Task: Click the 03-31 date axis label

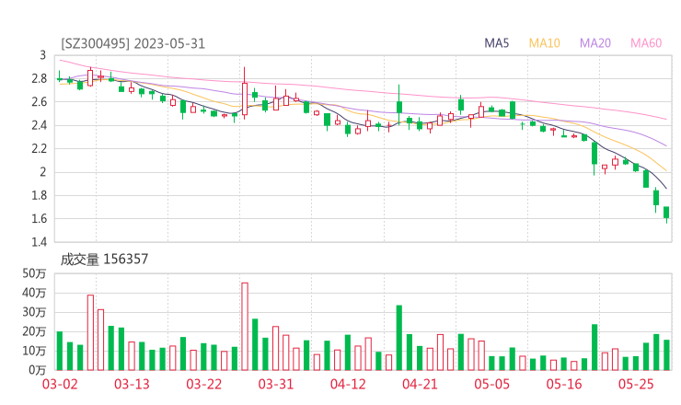Action: [276, 384]
